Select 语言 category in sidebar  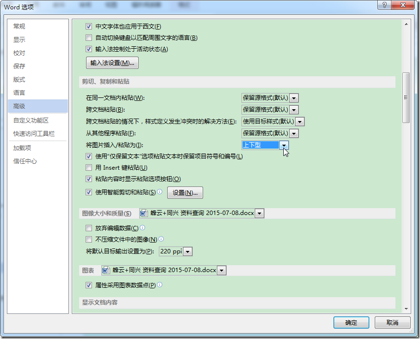click(x=38, y=92)
